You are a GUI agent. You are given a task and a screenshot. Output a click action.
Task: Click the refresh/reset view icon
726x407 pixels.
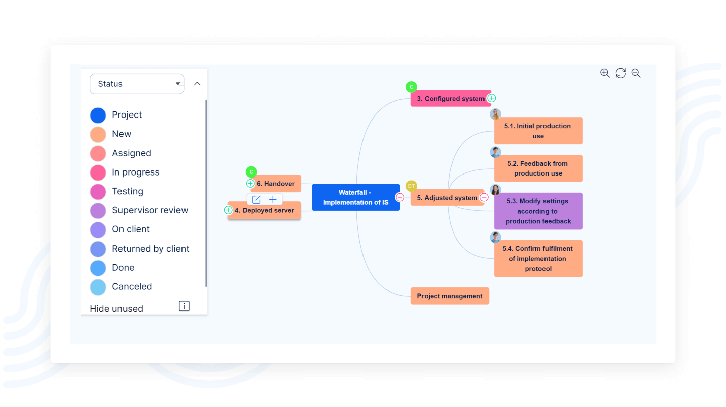(621, 73)
